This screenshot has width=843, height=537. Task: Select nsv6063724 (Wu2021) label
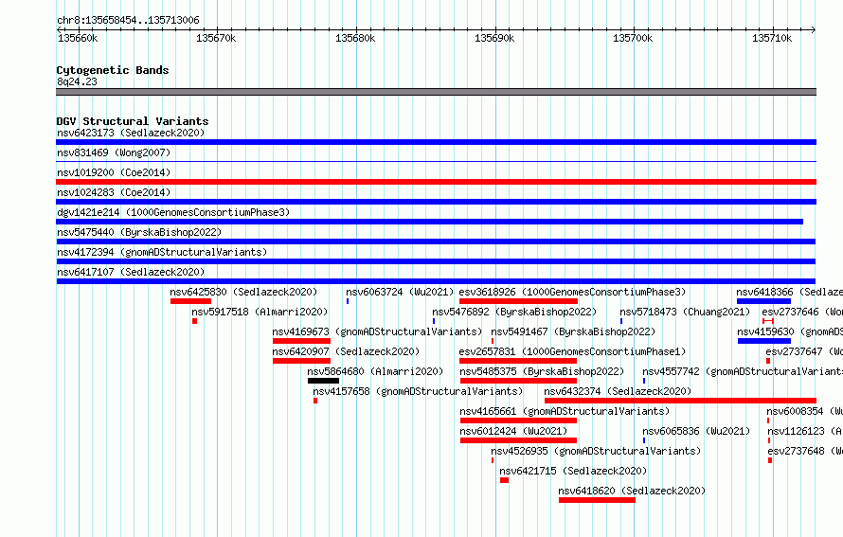point(400,292)
